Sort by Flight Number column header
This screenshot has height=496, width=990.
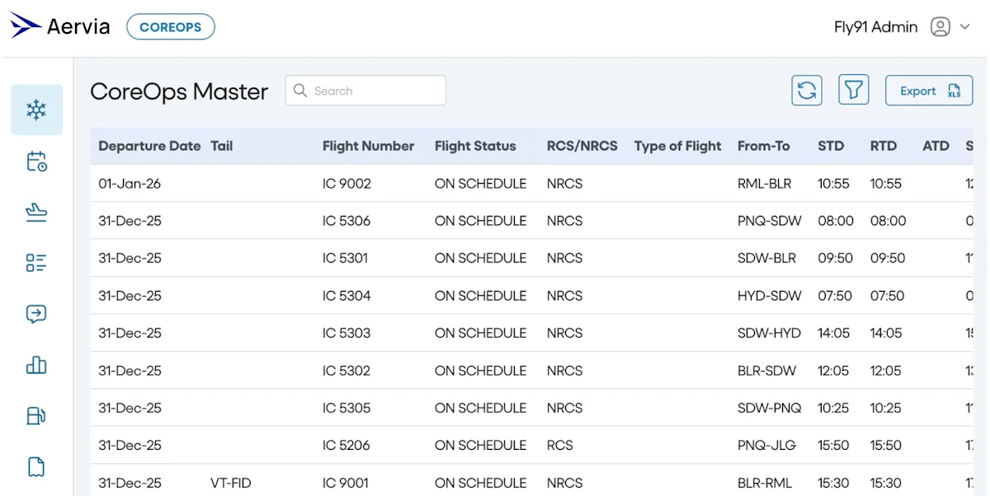point(368,146)
